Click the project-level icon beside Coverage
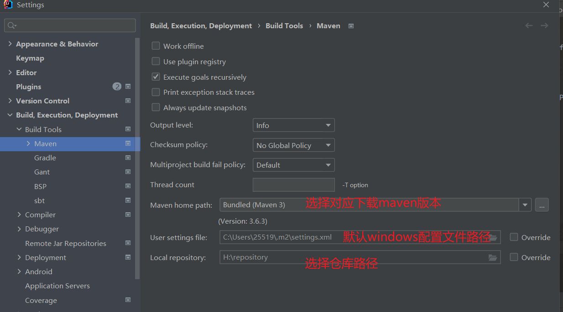The height and width of the screenshot is (312, 563). point(128,300)
